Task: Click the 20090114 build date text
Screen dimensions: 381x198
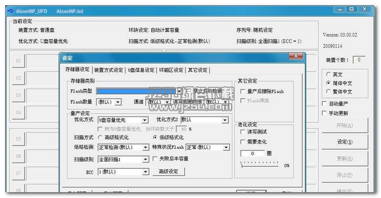Action: tap(333, 46)
